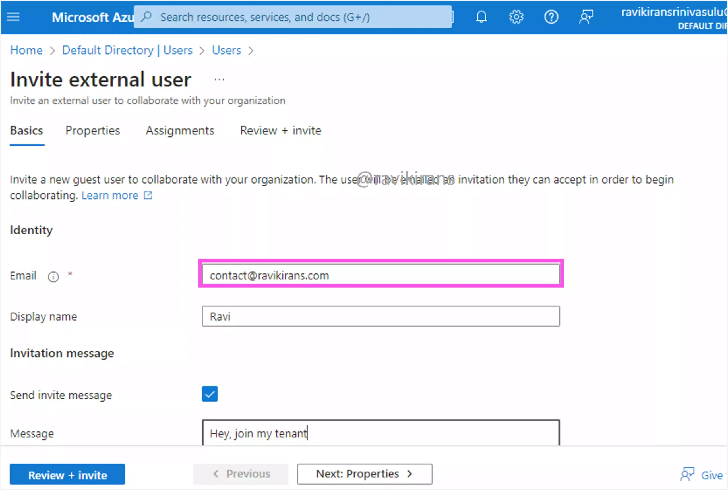The image size is (728, 490).
Task: Click the Give feedback icon at bottom right
Action: click(687, 474)
